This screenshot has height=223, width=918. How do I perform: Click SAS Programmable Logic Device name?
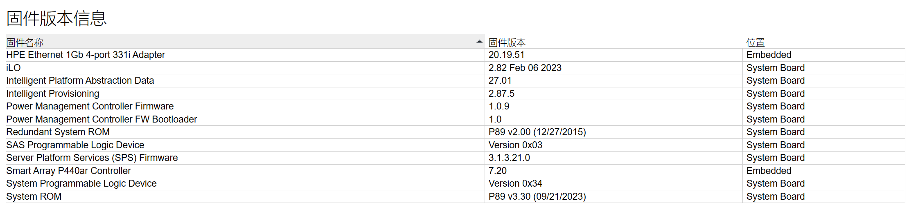[75, 145]
